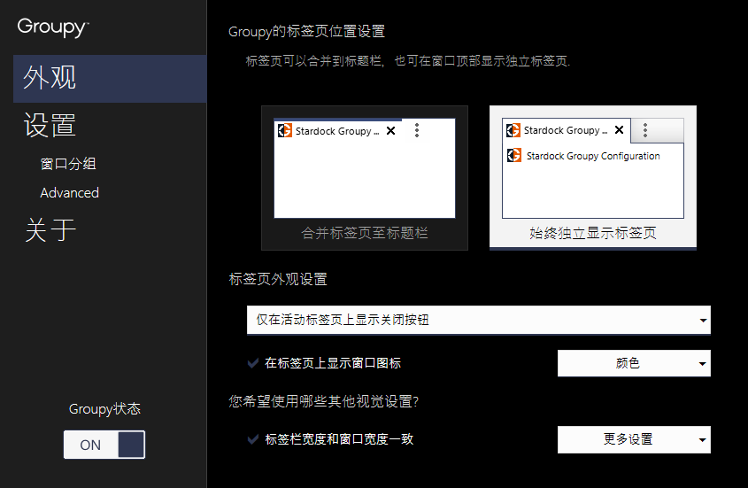The height and width of the screenshot is (488, 748).
Task: Click three-dot menu in separate-tabs preview
Action: 645,130
